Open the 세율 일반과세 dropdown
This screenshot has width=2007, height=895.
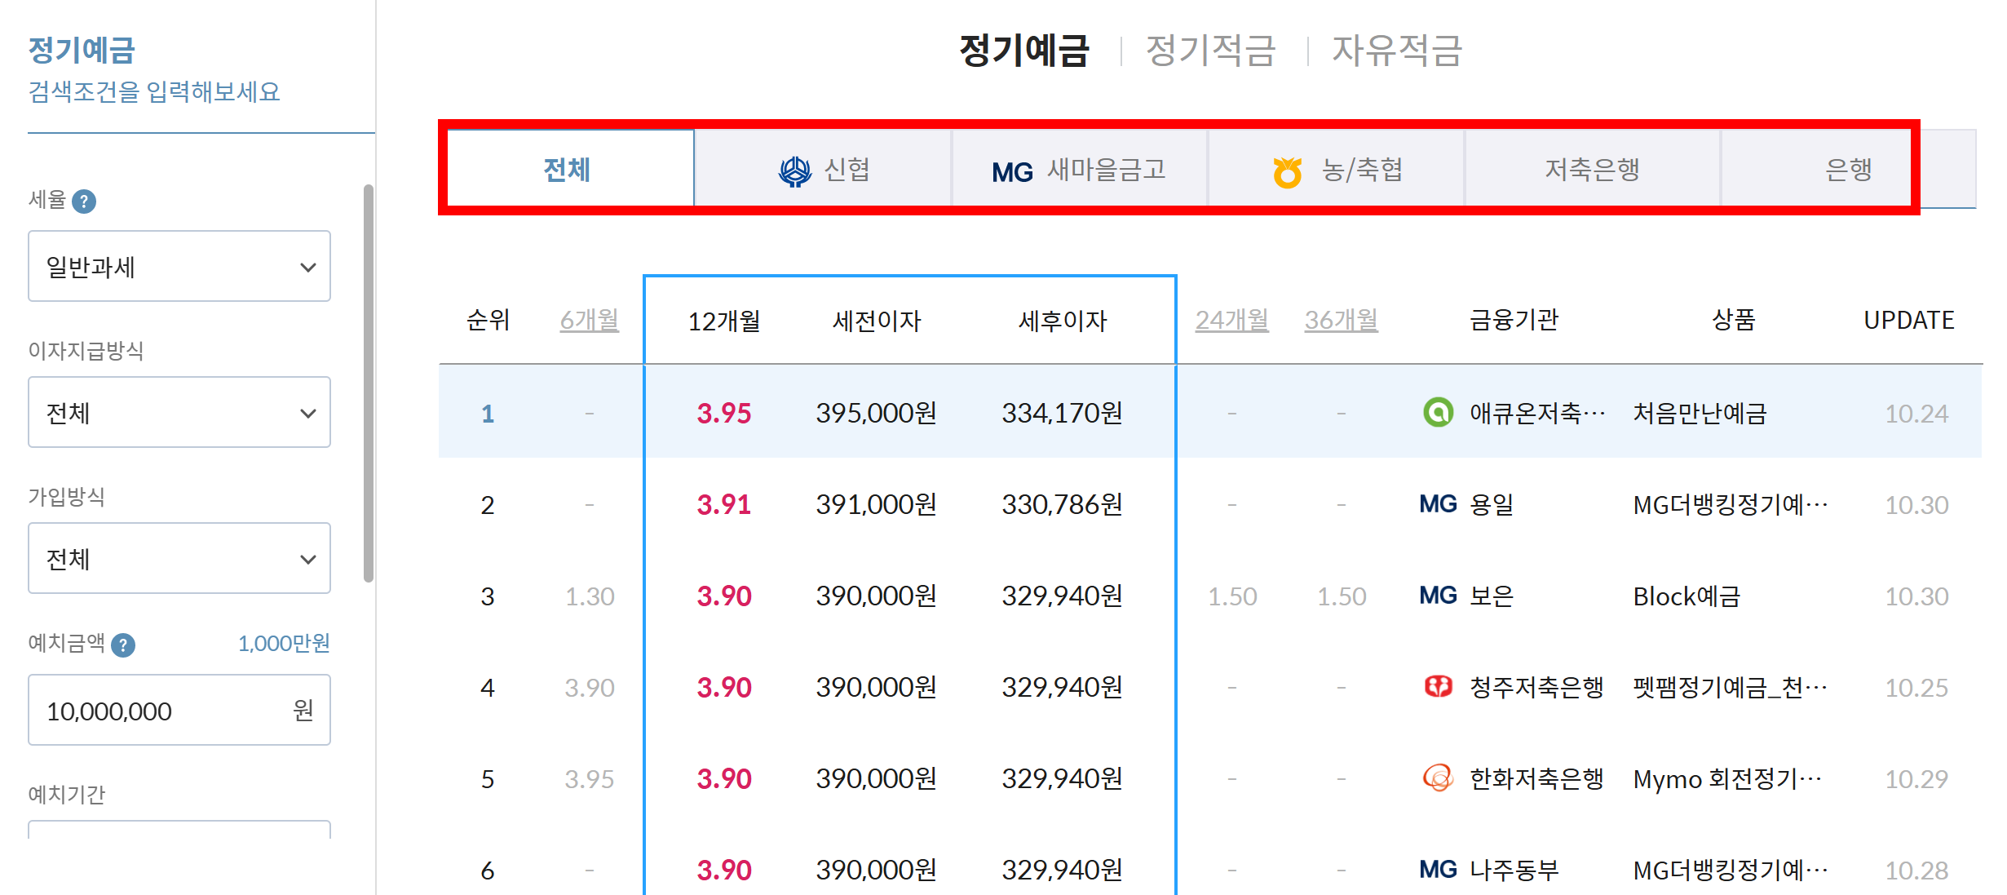click(x=179, y=267)
